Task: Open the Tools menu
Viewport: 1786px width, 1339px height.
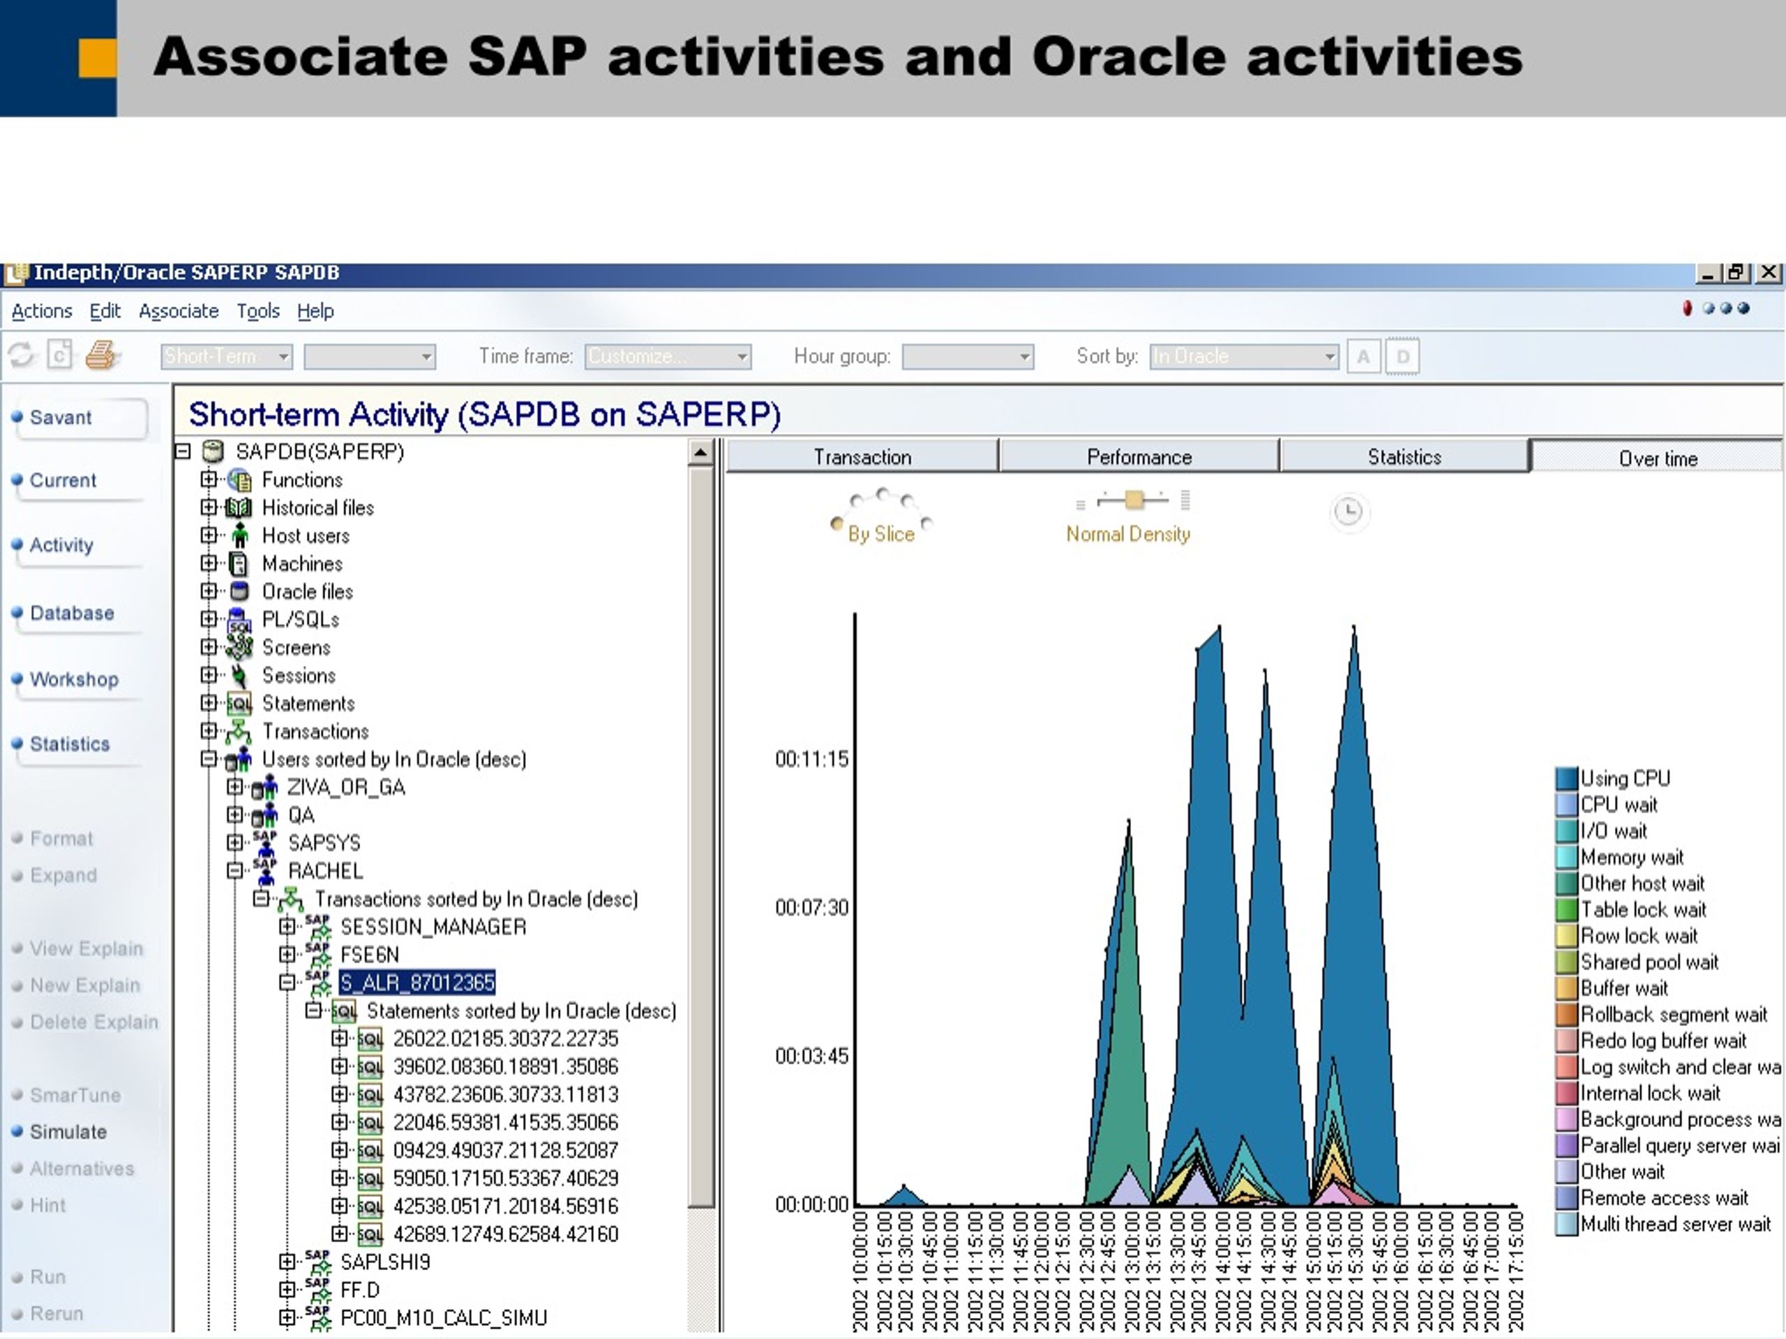Action: (257, 311)
